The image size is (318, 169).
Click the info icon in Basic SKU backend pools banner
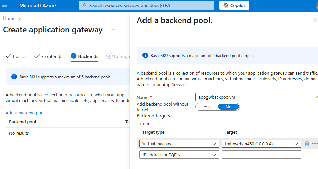coord(14,77)
